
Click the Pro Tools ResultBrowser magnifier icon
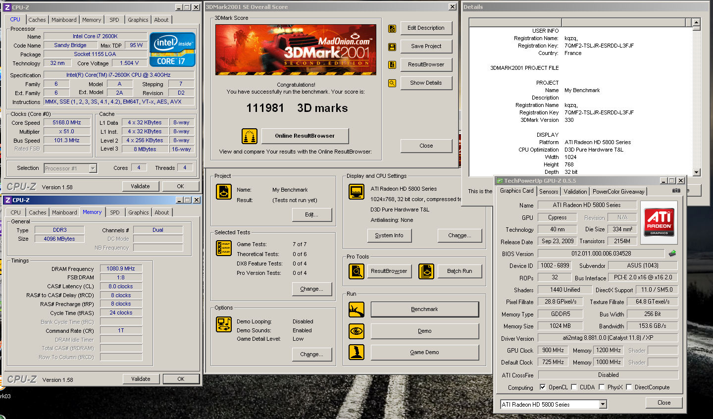click(x=356, y=271)
